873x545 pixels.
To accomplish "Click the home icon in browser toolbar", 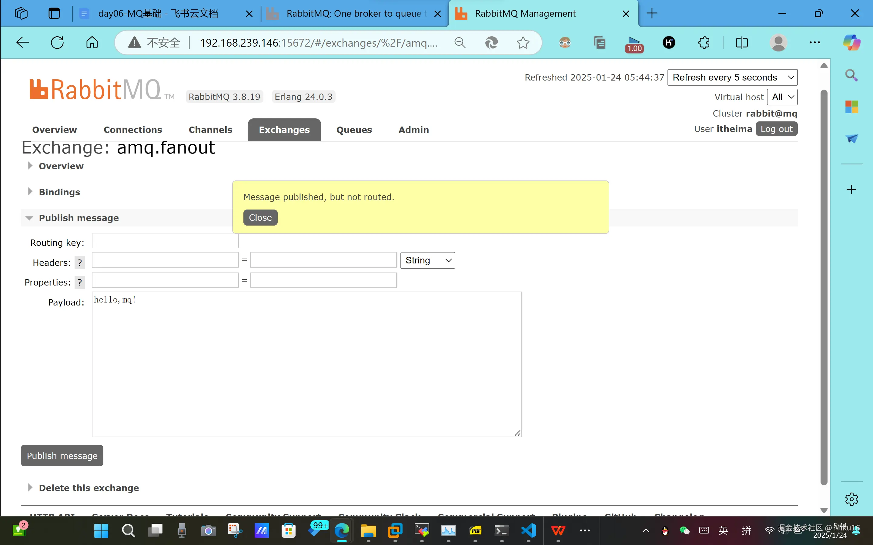I will point(92,42).
